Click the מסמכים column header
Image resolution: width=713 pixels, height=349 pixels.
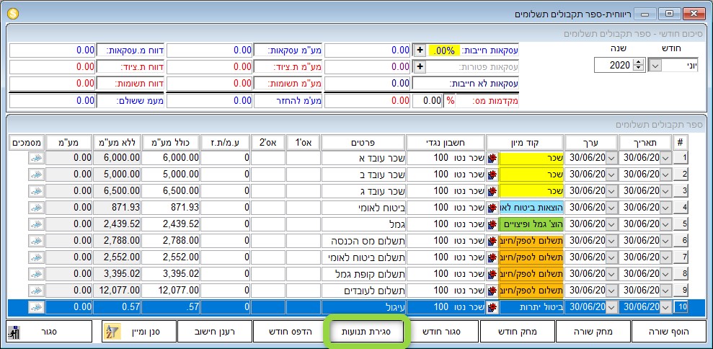tap(27, 143)
